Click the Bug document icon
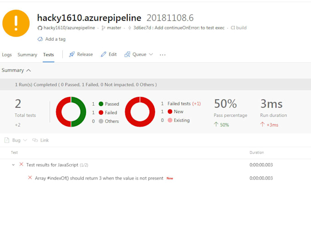Image resolution: width=311 pixels, height=238 pixels. (7, 140)
